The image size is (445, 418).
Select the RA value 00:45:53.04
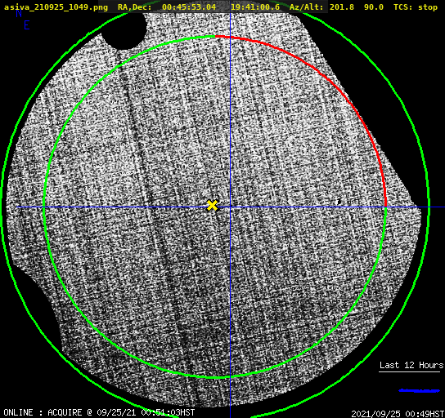coord(189,7)
